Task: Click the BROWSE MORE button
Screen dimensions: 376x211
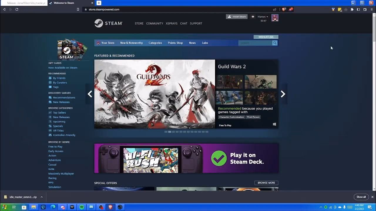Action: (x=266, y=183)
